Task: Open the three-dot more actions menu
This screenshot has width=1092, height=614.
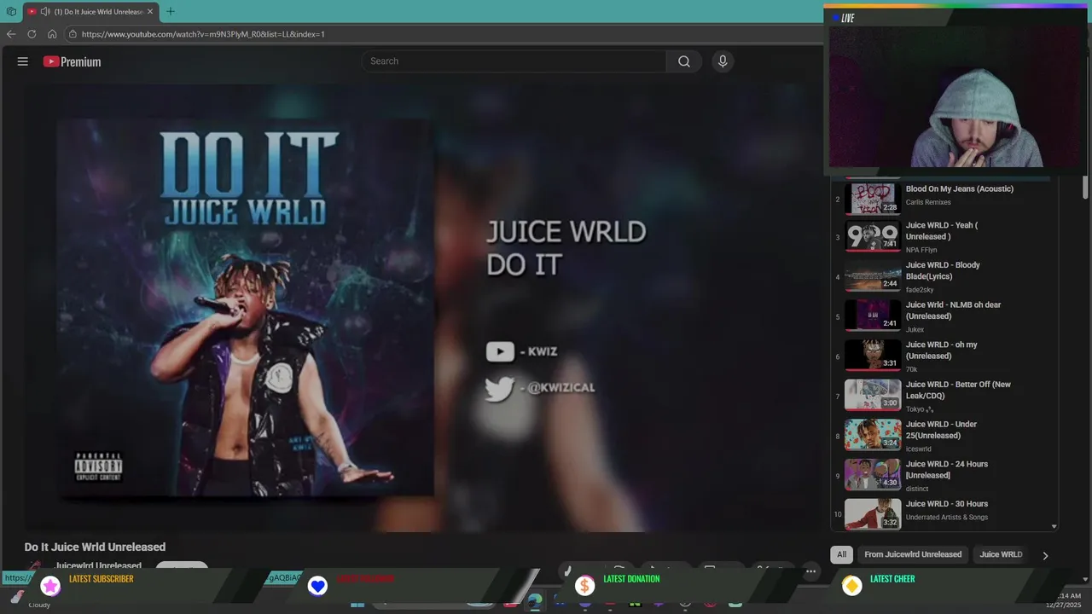Action: 811,571
